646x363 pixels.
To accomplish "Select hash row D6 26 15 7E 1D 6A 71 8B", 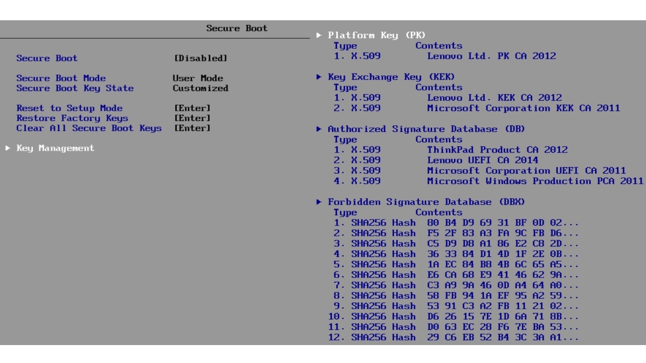I will point(453,317).
